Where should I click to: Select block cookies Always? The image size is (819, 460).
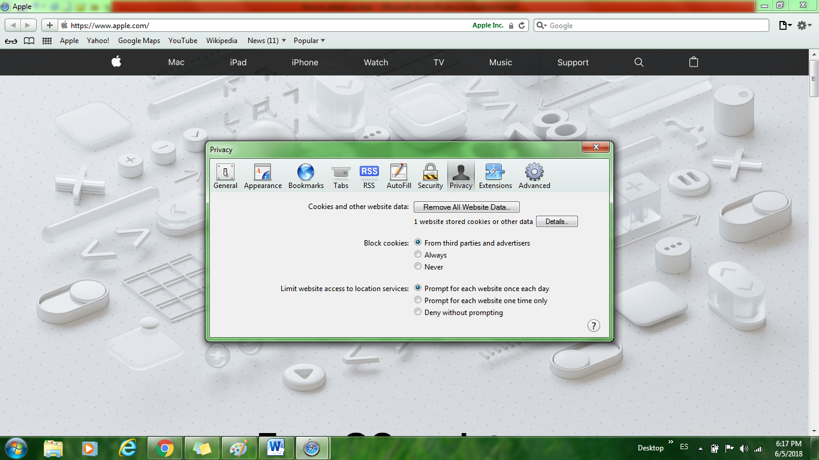click(x=418, y=255)
